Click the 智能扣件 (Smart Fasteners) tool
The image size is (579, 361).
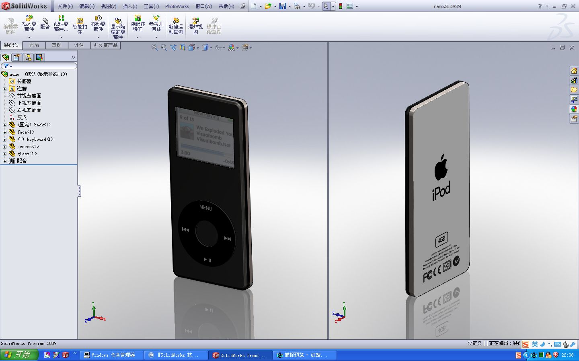(x=80, y=26)
